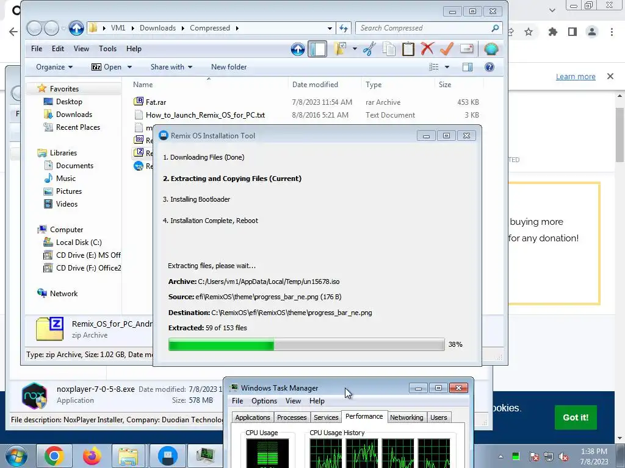This screenshot has width=625, height=468.
Task: Select the Fat.rar file
Action: (x=156, y=102)
